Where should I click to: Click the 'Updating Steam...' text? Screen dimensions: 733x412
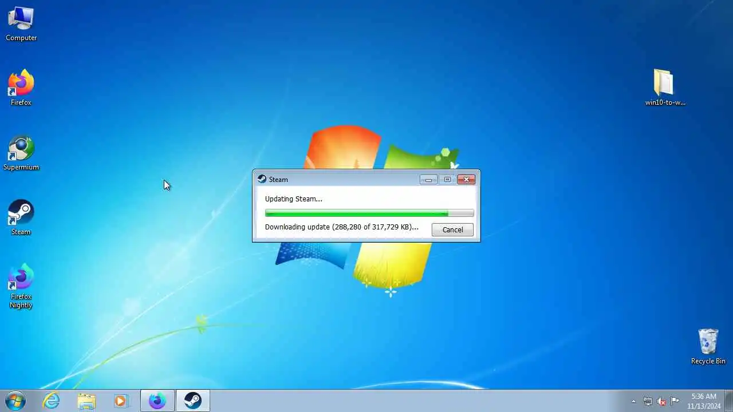pos(293,199)
